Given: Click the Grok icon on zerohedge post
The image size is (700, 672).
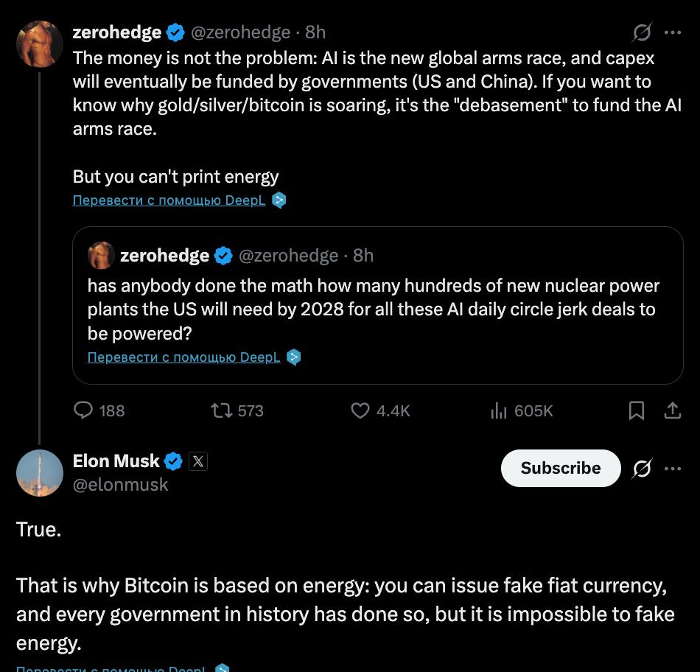Looking at the screenshot, I should 642,32.
